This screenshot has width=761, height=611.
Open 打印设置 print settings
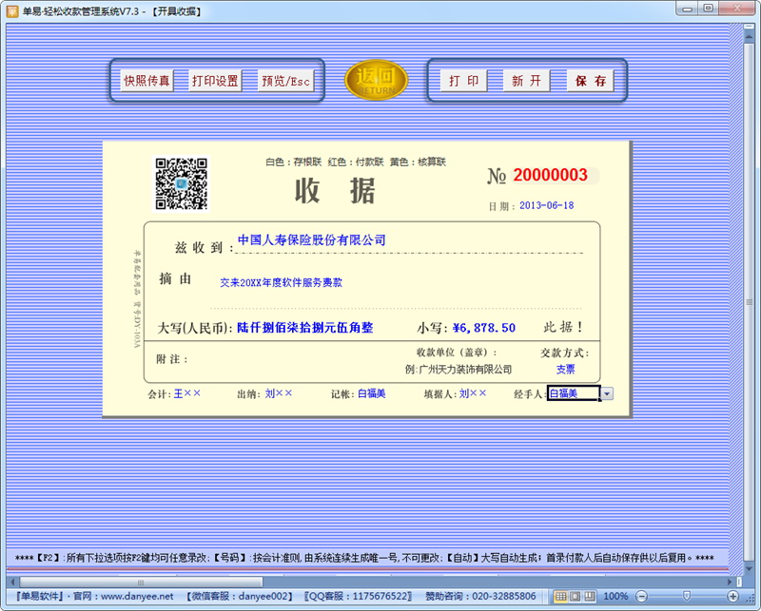pyautogui.click(x=215, y=81)
